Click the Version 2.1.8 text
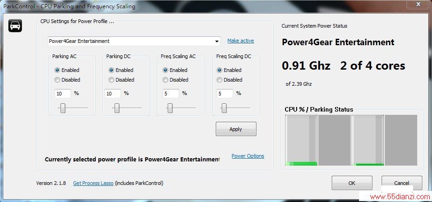Viewport: 432px width, 202px height. (x=51, y=183)
